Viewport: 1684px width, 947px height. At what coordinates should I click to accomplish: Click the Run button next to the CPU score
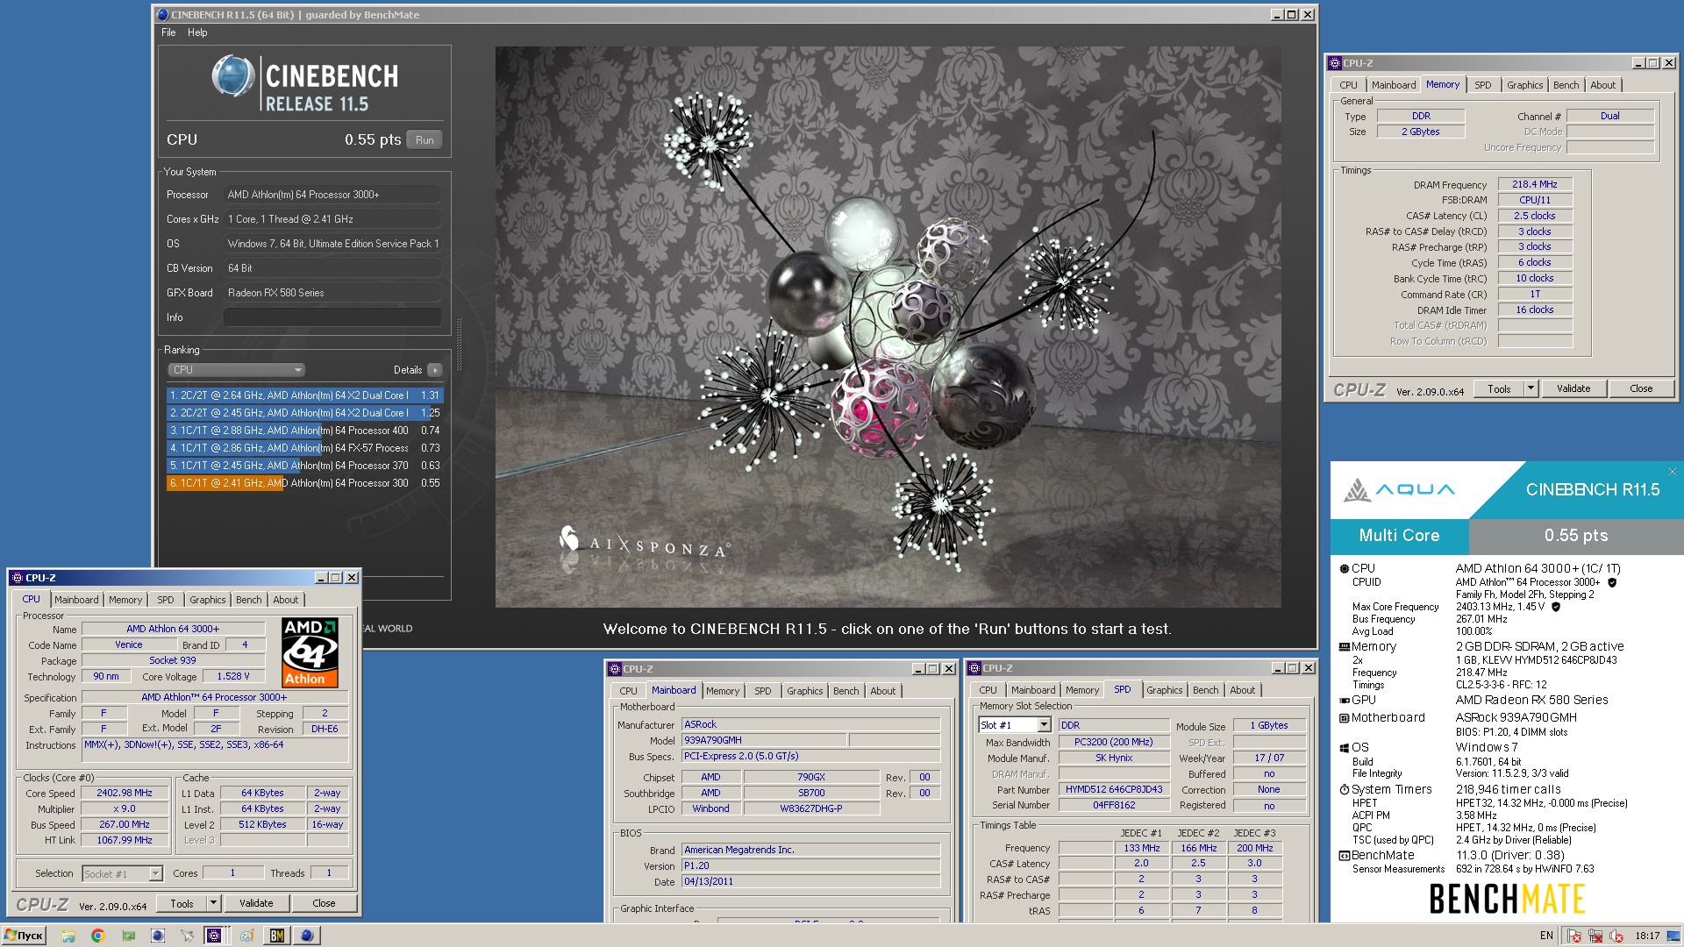[x=425, y=140]
